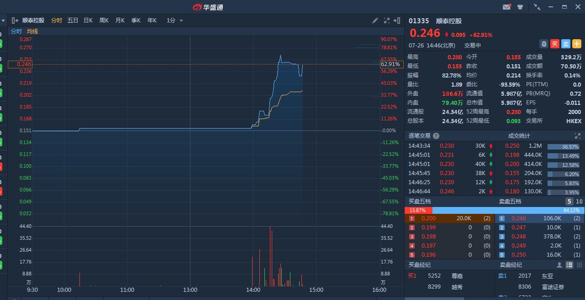Screen dimensions: 585x300
Task: Switch order book depth to 10 levels
Action: [579, 202]
